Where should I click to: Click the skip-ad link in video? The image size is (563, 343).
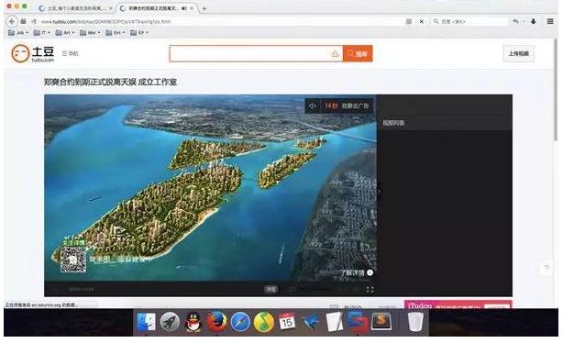pos(355,105)
